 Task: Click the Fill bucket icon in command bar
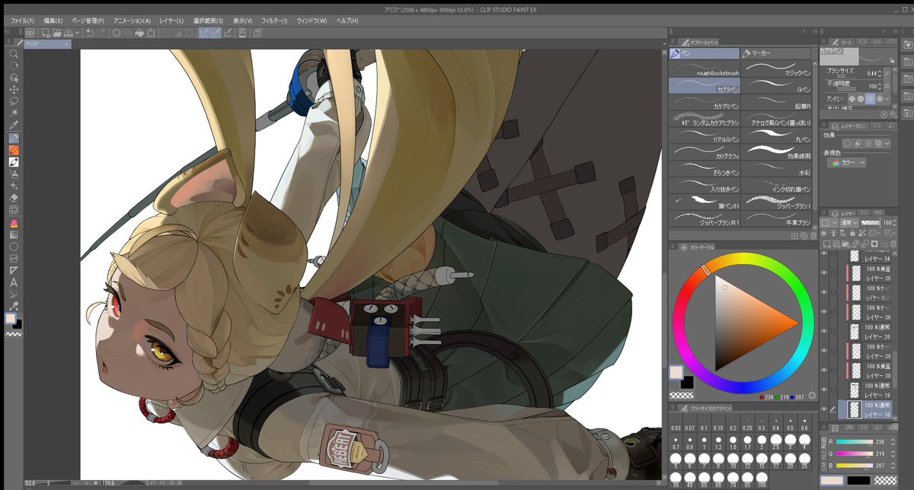pyautogui.click(x=139, y=33)
